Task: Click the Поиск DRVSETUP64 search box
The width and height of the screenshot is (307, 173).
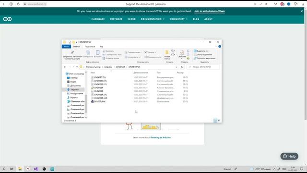Action: 203,67
